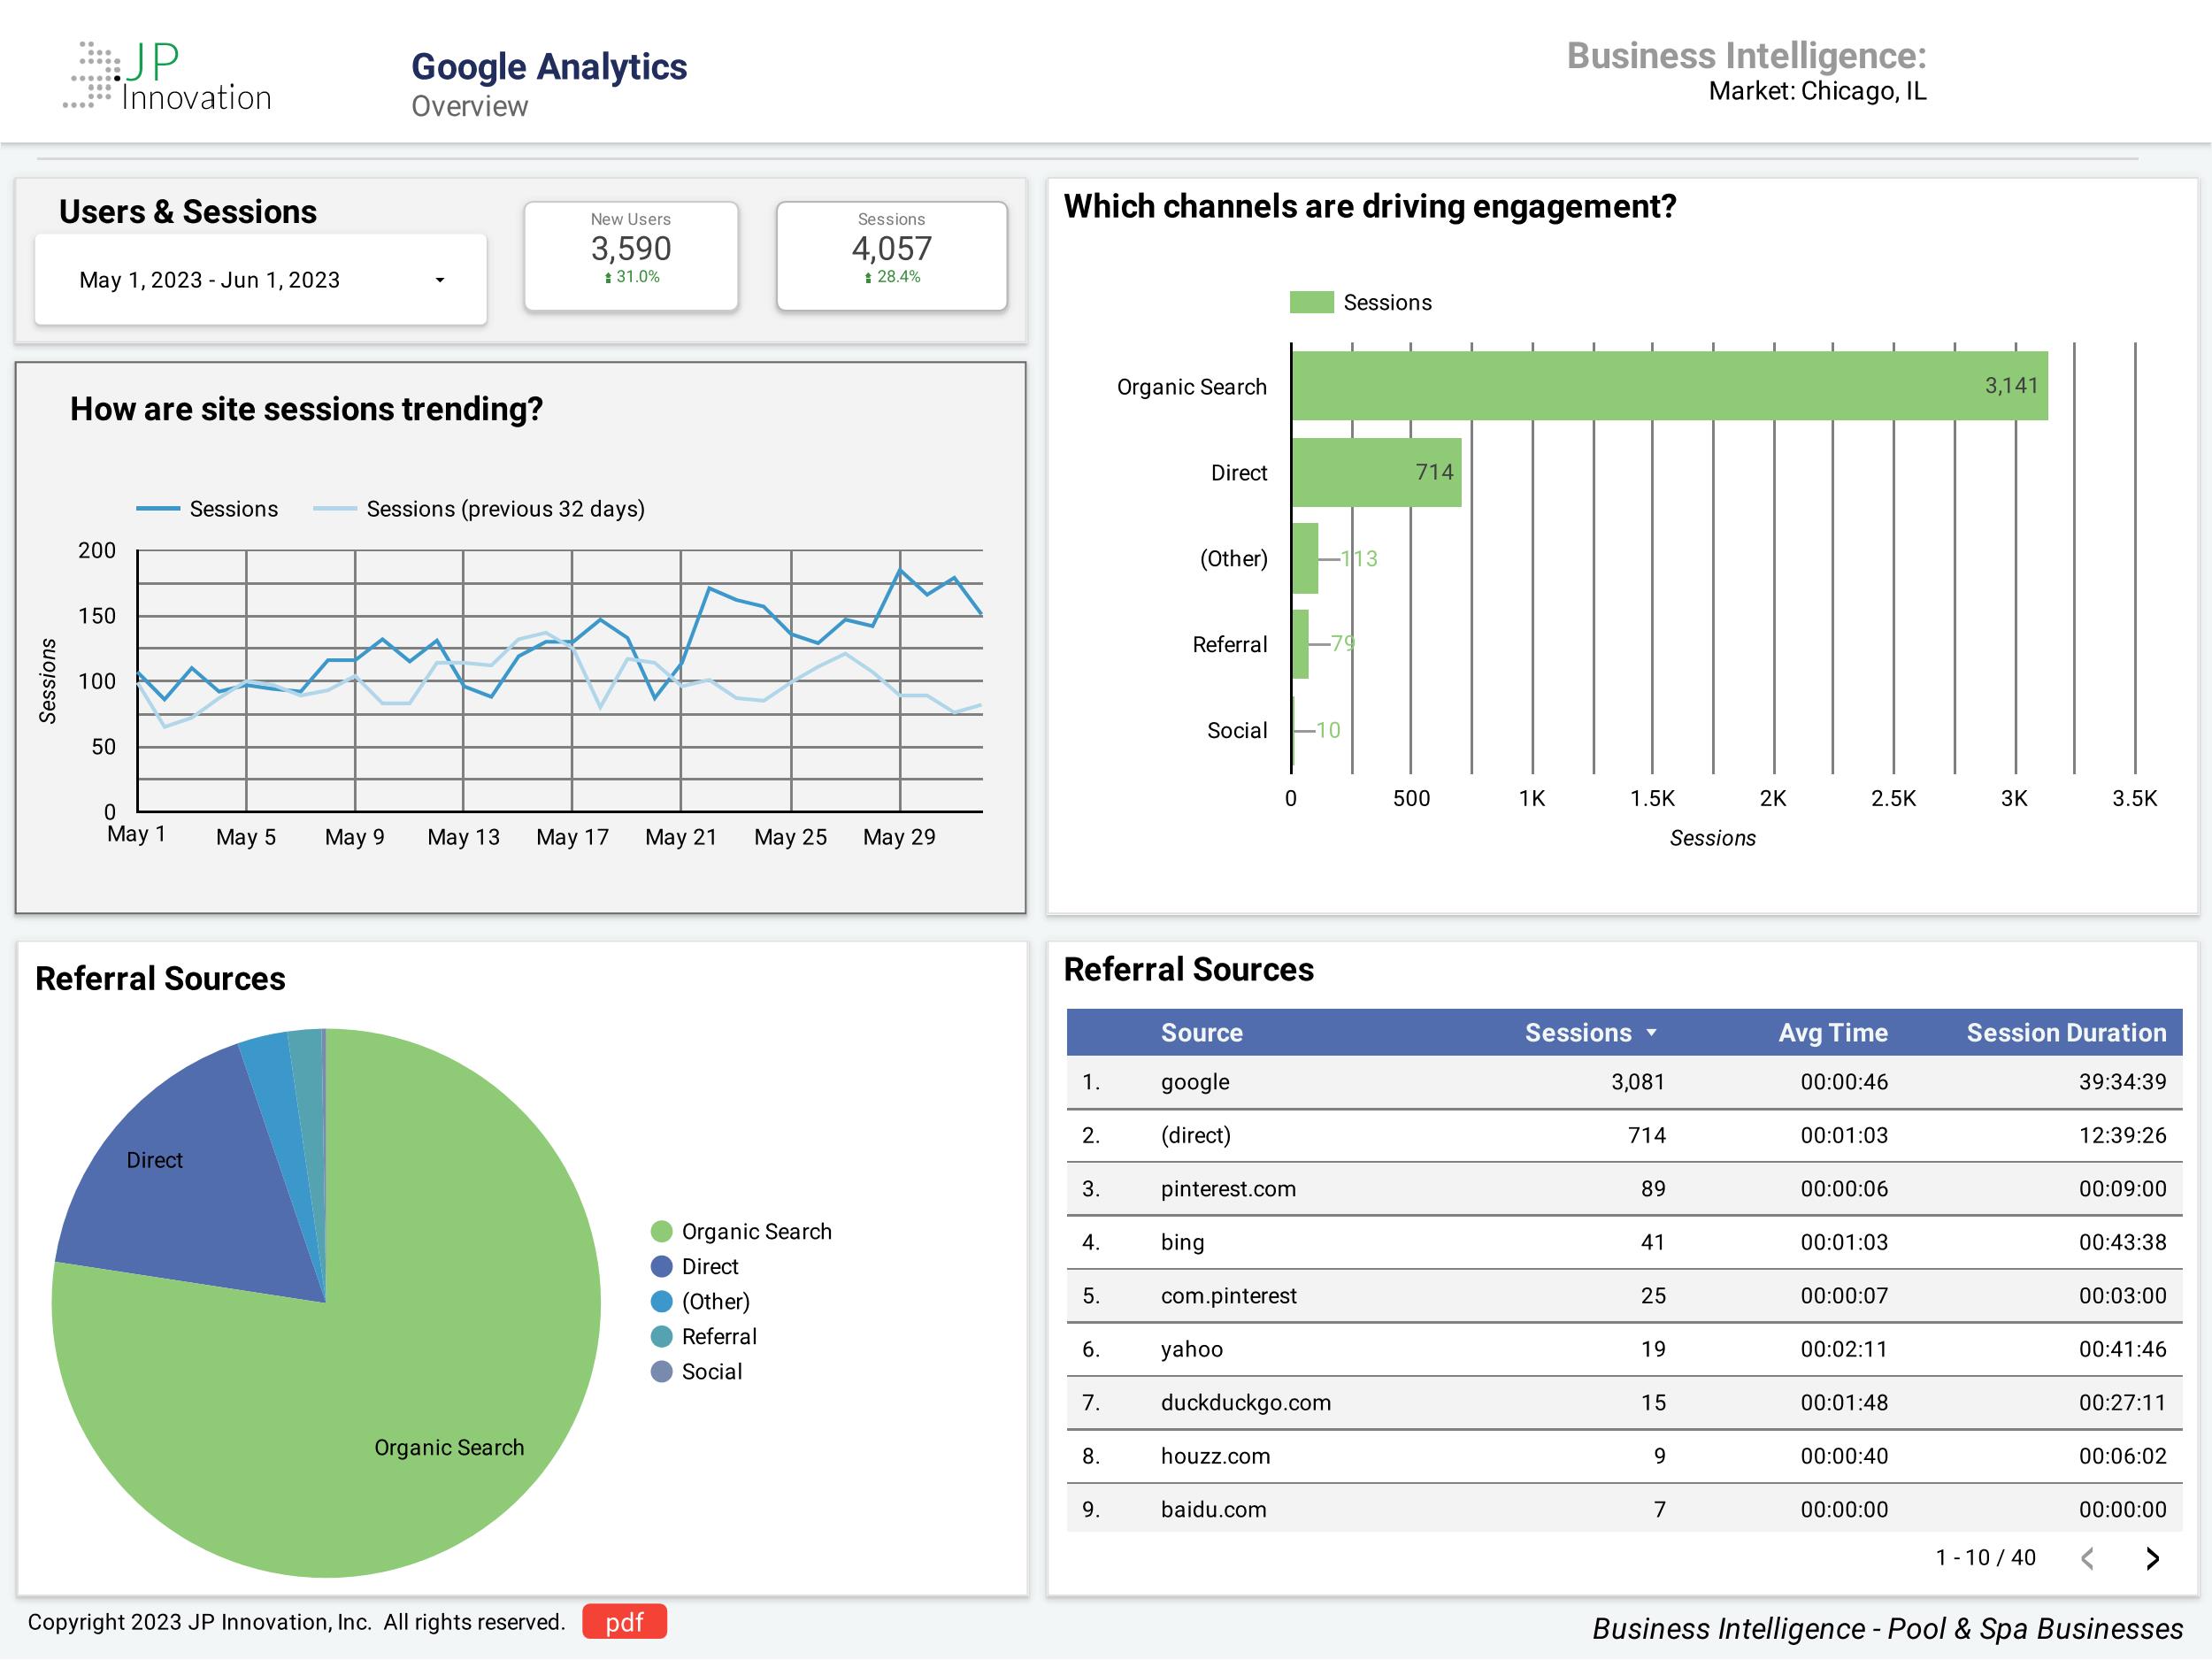The image size is (2212, 1660).
Task: Click the Direct bar showing 714
Action: [1376, 472]
